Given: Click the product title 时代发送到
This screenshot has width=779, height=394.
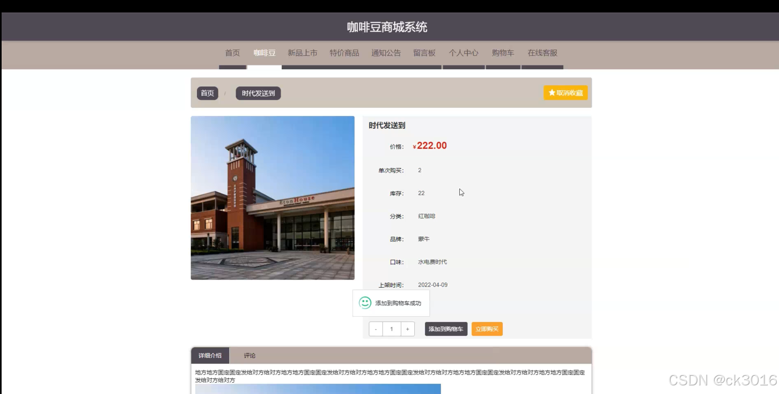Looking at the screenshot, I should [x=387, y=126].
